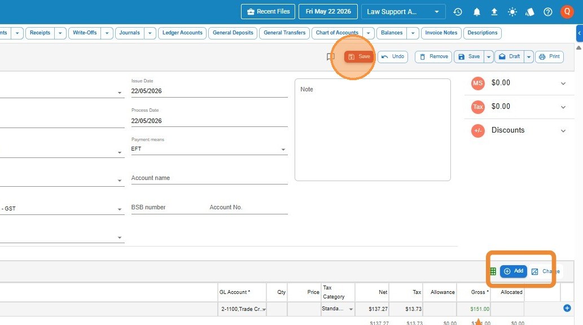Click the Remove button
583x325 pixels.
coord(433,56)
